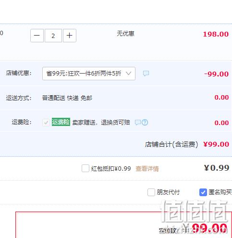Check the 朋友代付 friend pay option
The height and width of the screenshot is (238, 232).
point(151,192)
